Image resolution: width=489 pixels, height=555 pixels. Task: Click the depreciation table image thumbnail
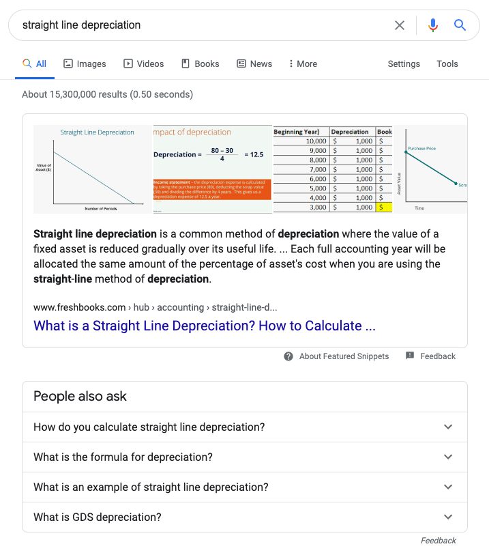[x=332, y=169]
